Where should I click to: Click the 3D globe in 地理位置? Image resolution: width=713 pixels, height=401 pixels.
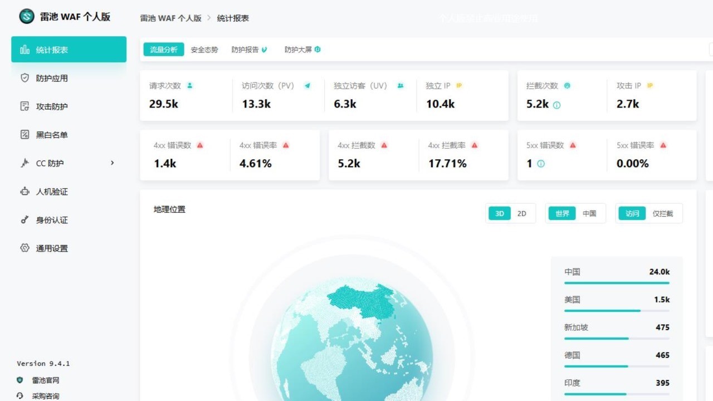point(352,340)
